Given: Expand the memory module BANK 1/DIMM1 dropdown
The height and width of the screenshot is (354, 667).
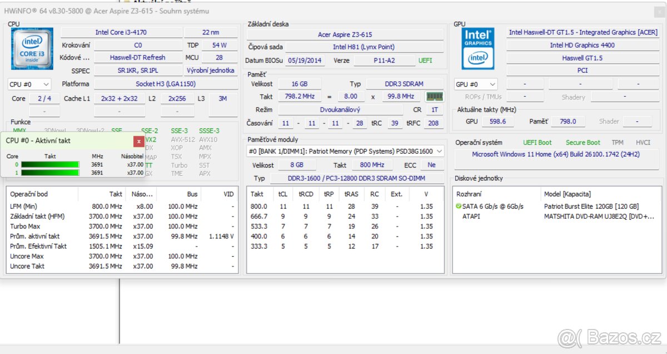Looking at the screenshot, I should (345, 151).
